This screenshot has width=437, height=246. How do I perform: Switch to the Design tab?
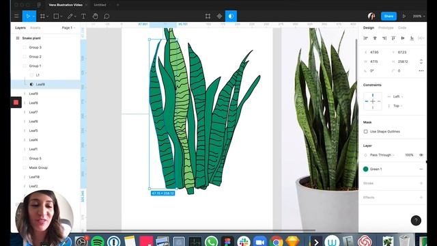pos(369,27)
